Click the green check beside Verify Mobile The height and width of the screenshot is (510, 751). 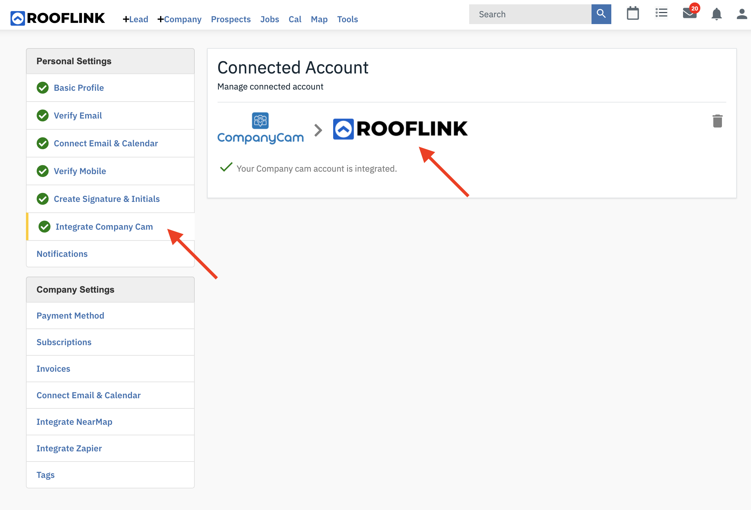pyautogui.click(x=43, y=171)
